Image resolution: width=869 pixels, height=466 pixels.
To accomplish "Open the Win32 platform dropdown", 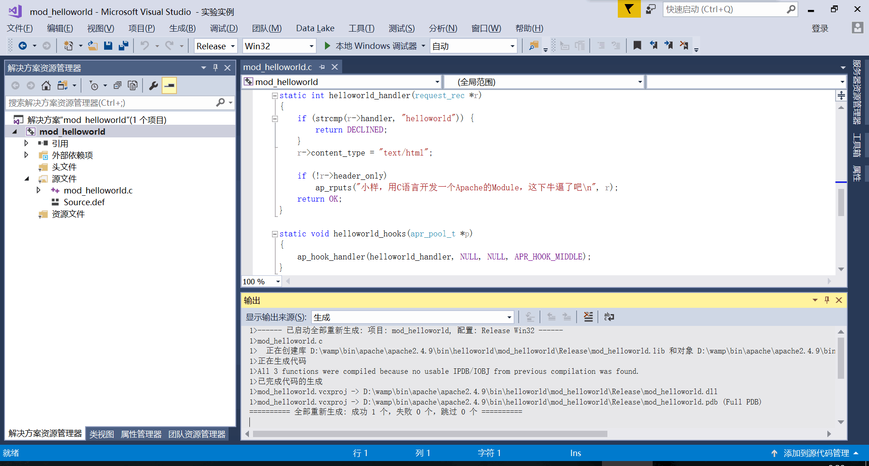I will click(279, 46).
